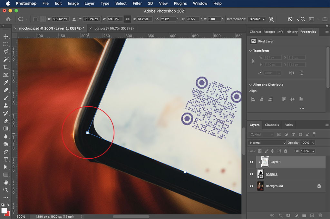
Task: Show more align options ellipsis
Action: point(302,108)
